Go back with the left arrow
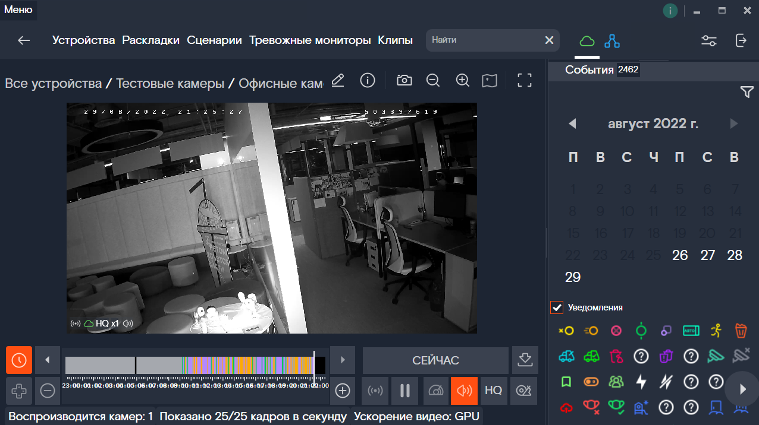This screenshot has height=425, width=759. pyautogui.click(x=24, y=40)
